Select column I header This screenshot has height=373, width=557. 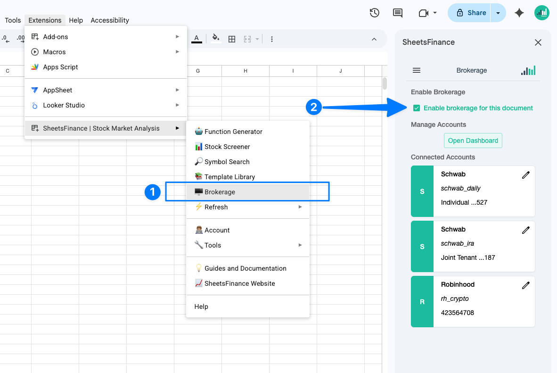[x=293, y=71]
